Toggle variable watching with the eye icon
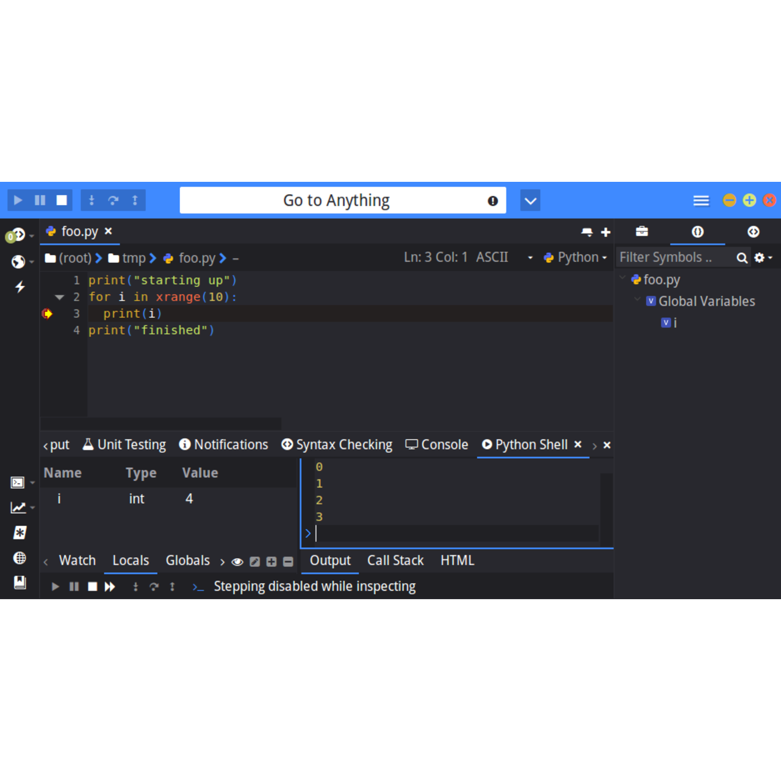781x781 pixels. click(x=237, y=561)
